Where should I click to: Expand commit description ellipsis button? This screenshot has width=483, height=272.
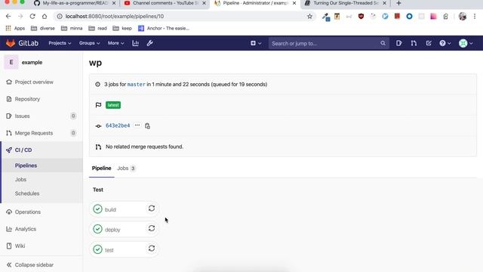point(137,125)
